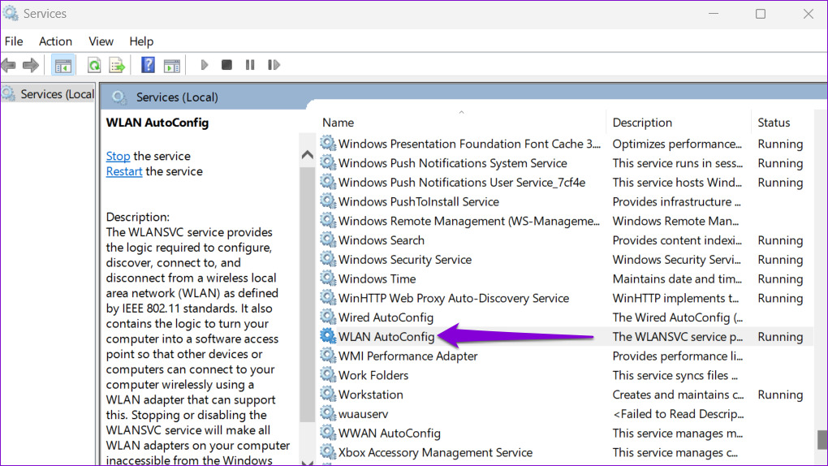Image resolution: width=828 pixels, height=466 pixels.
Task: Toggle Show/Hide Action Pane toolbar icon
Action: click(x=172, y=66)
